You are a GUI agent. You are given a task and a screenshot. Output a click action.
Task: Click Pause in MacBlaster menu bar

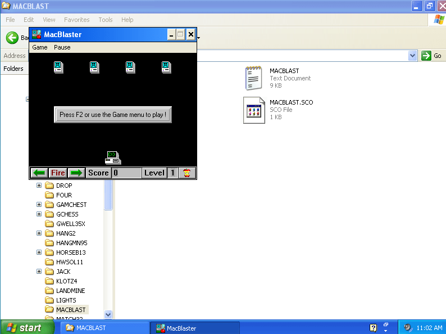[x=62, y=47]
